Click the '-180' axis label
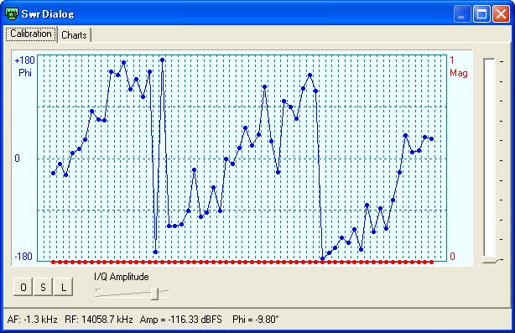Image resolution: width=515 pixels, height=333 pixels. pyautogui.click(x=23, y=256)
